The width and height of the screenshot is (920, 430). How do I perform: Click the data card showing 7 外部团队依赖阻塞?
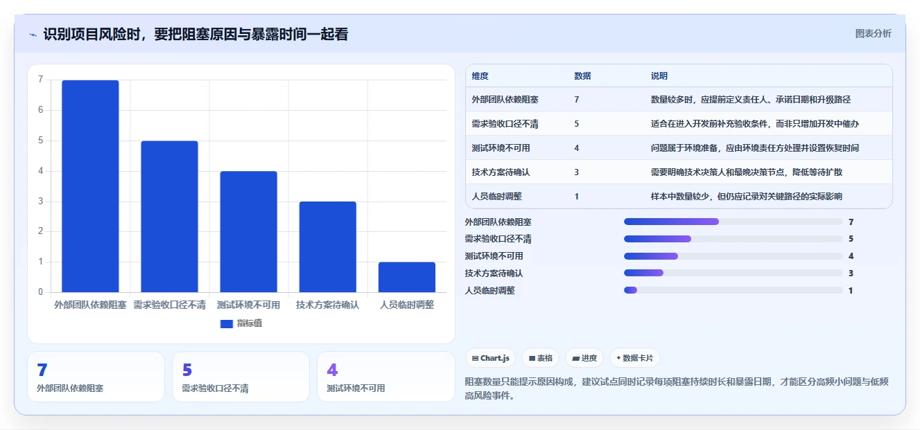(96, 377)
